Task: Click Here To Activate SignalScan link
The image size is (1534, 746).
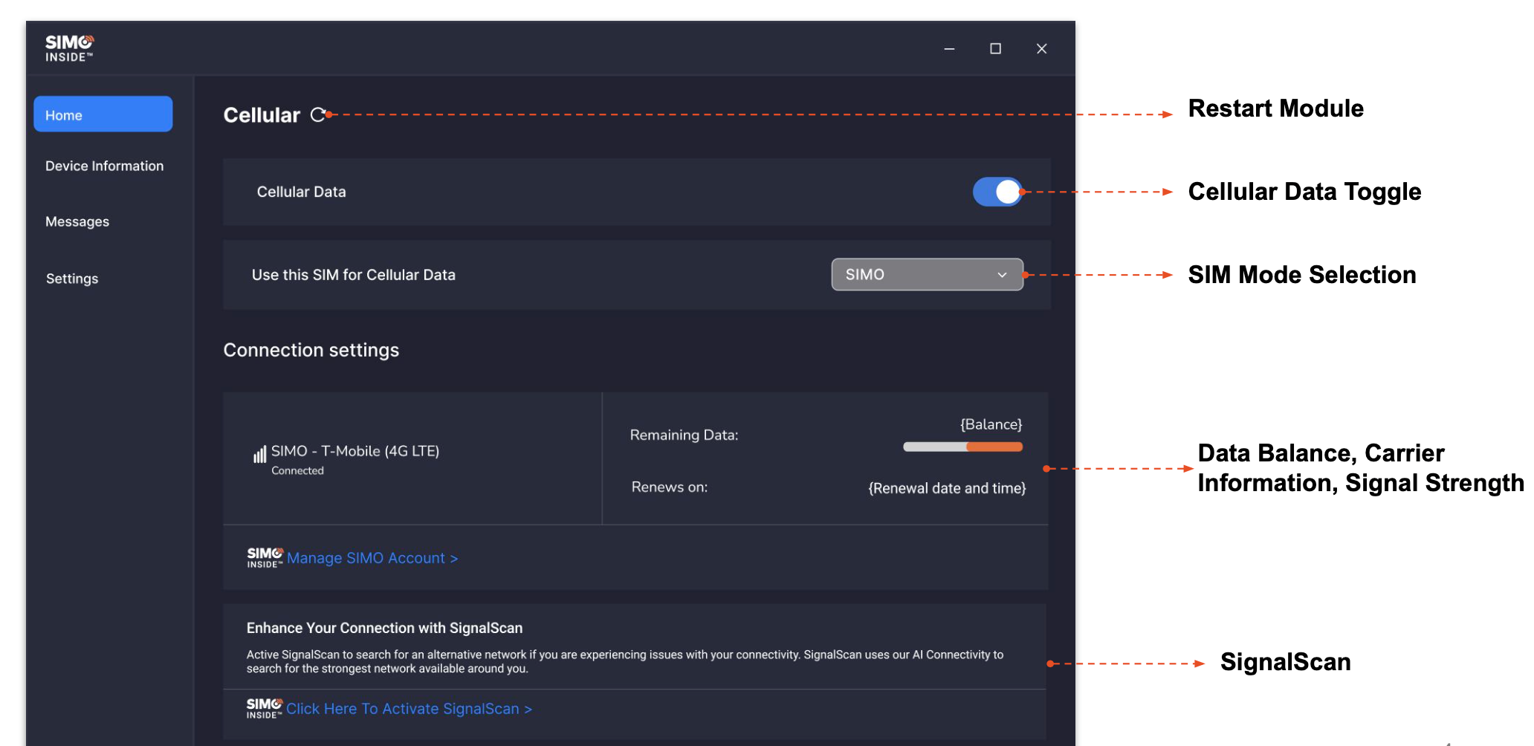Action: [410, 709]
